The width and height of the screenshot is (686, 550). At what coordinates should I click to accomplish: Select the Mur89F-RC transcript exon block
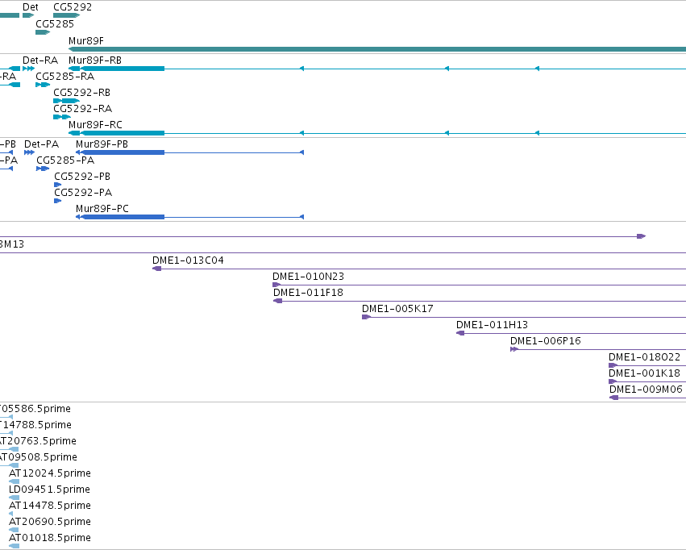(123, 133)
